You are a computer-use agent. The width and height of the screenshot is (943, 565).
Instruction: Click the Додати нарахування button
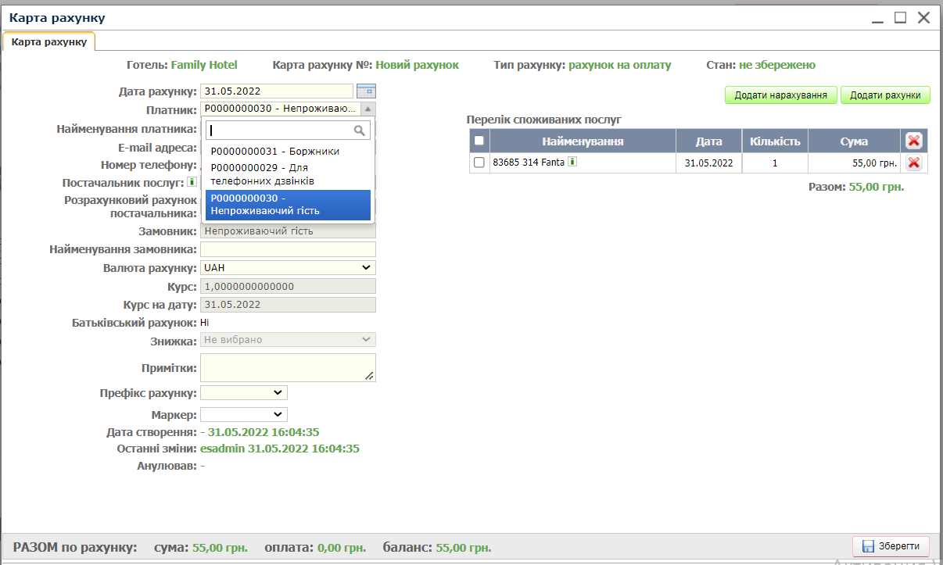(780, 95)
